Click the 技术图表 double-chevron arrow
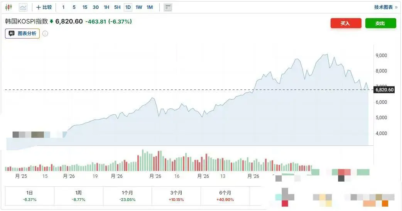 point(396,7)
